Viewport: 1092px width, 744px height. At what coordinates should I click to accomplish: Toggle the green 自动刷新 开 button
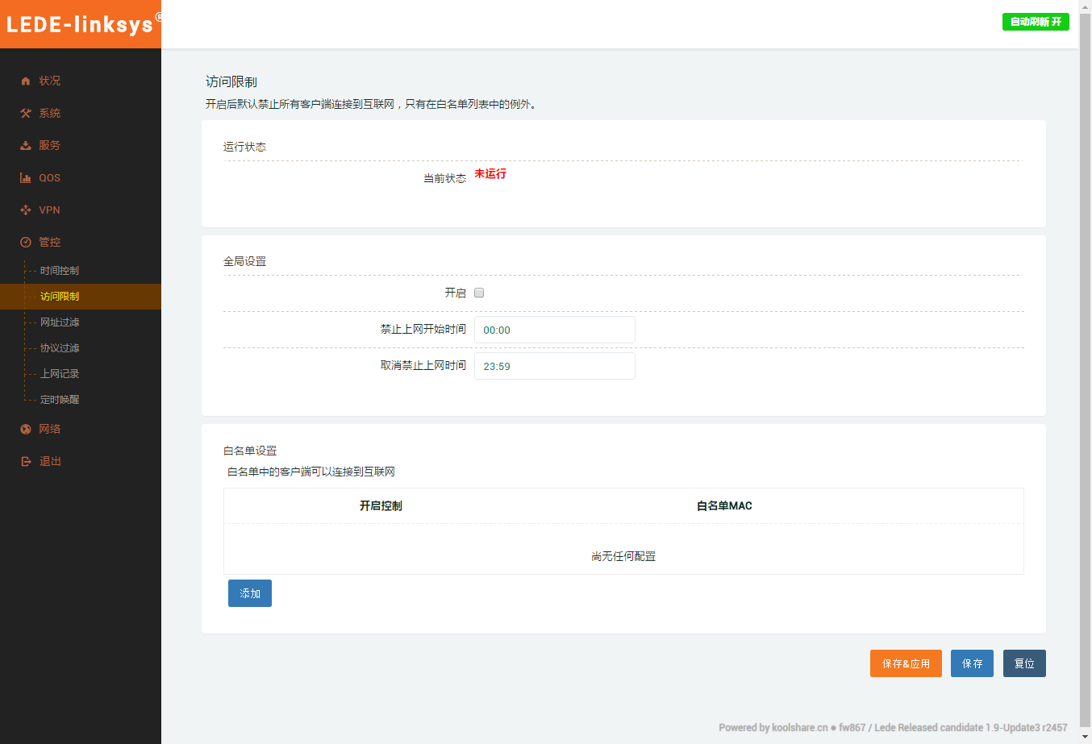[1036, 22]
